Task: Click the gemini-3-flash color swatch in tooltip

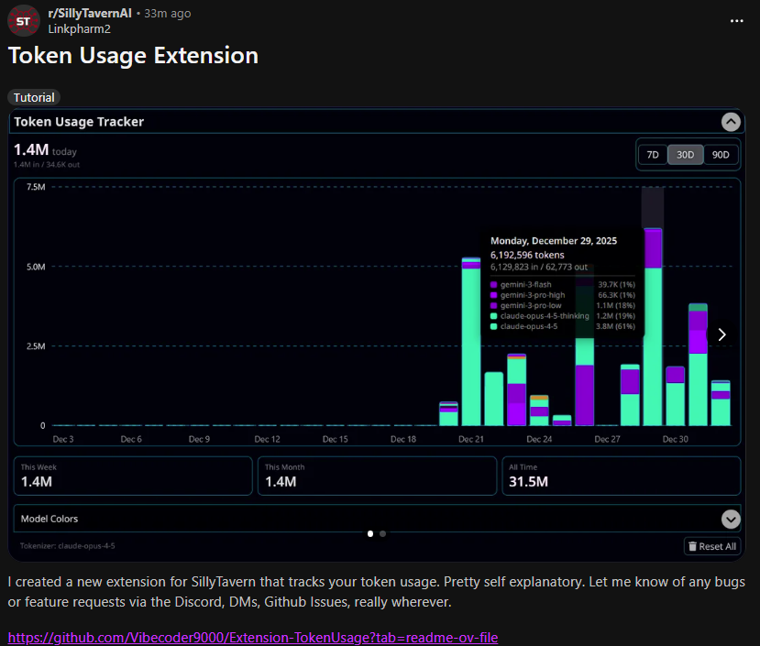Action: click(x=493, y=285)
